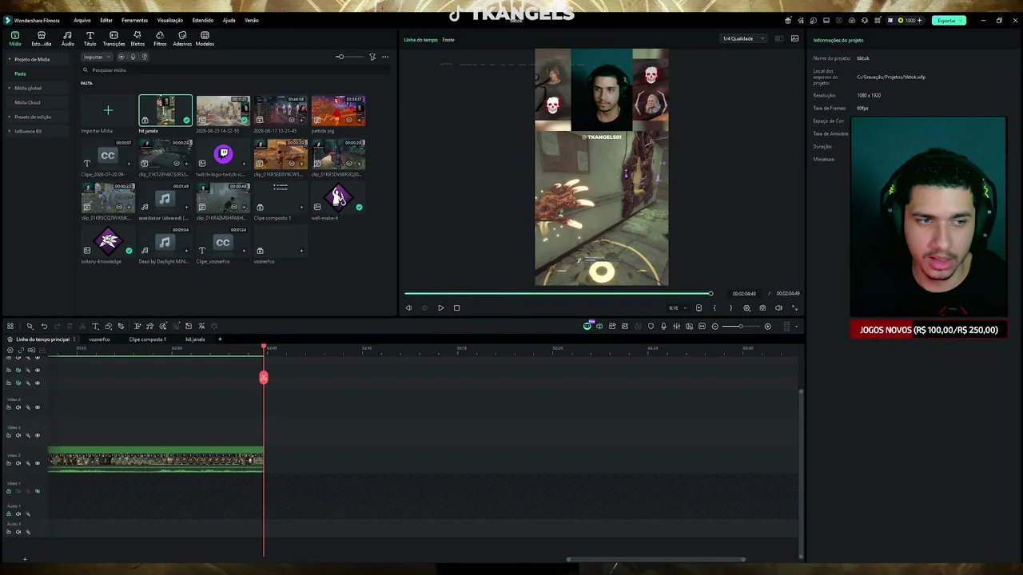The width and height of the screenshot is (1023, 575).
Task: Adjust the timeline zoom slider
Action: 742,326
